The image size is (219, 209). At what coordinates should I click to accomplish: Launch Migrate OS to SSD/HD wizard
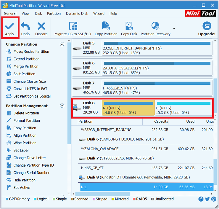coord(73,28)
